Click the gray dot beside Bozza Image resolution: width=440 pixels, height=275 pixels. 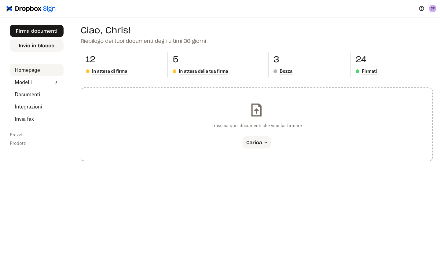(x=276, y=71)
